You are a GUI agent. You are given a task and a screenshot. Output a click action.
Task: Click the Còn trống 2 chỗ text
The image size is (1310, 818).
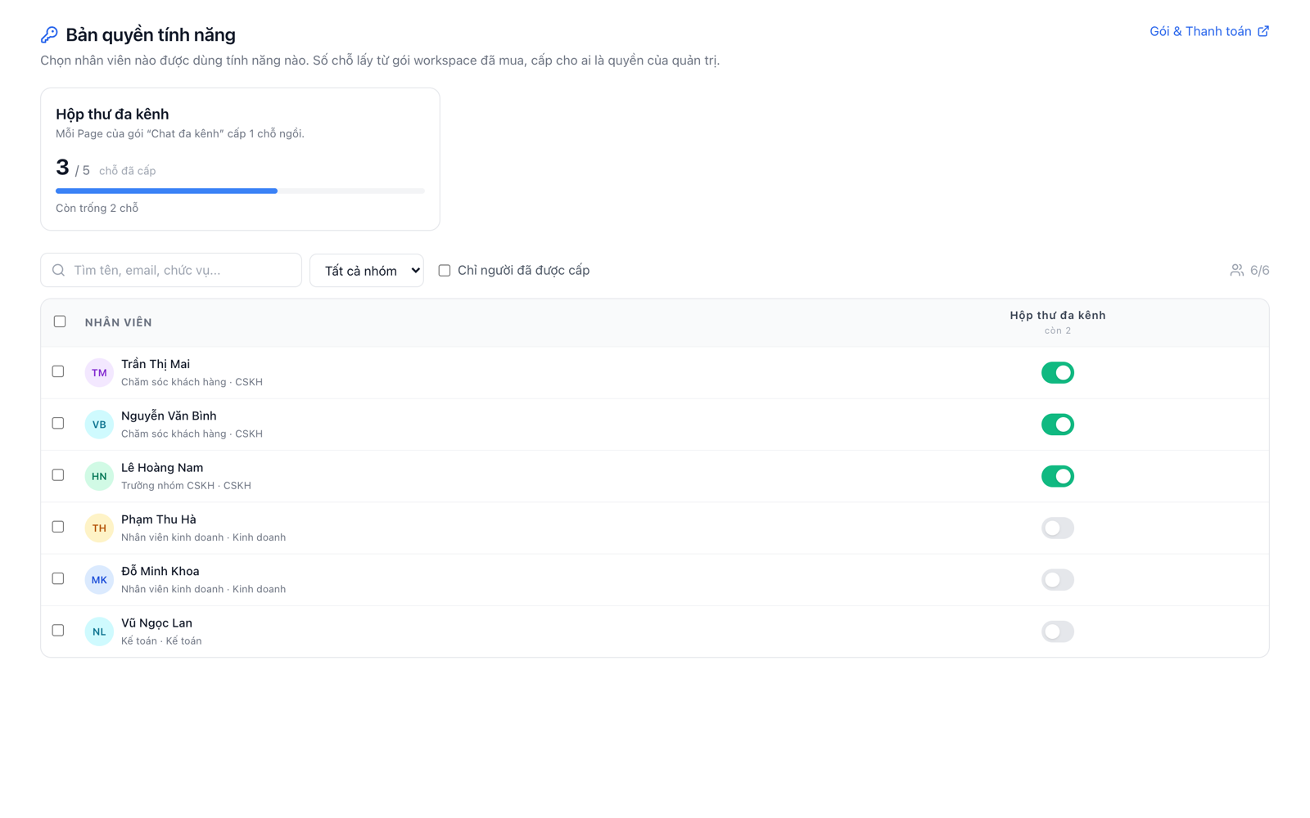tap(97, 208)
